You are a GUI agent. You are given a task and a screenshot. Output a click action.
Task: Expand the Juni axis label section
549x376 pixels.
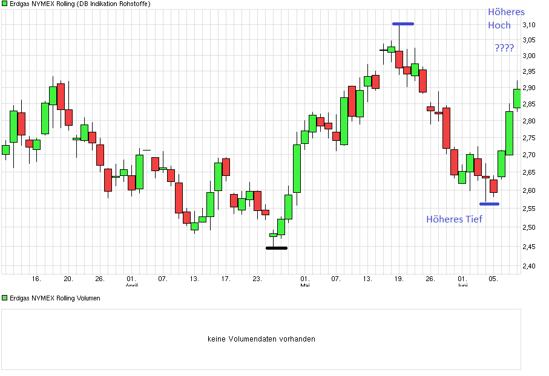click(x=462, y=285)
